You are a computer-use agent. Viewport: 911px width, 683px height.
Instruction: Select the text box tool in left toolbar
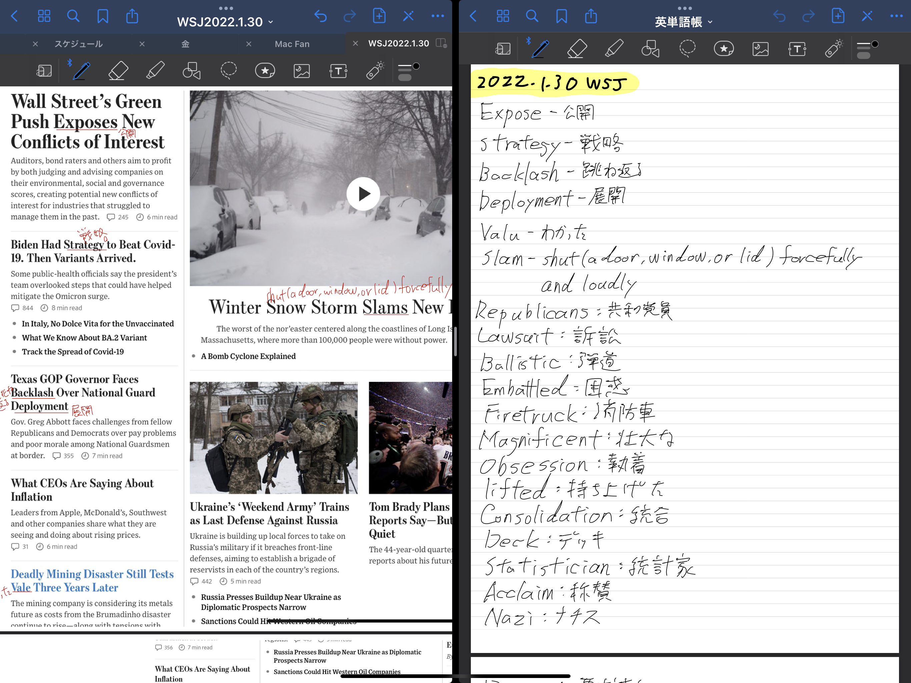coord(338,71)
